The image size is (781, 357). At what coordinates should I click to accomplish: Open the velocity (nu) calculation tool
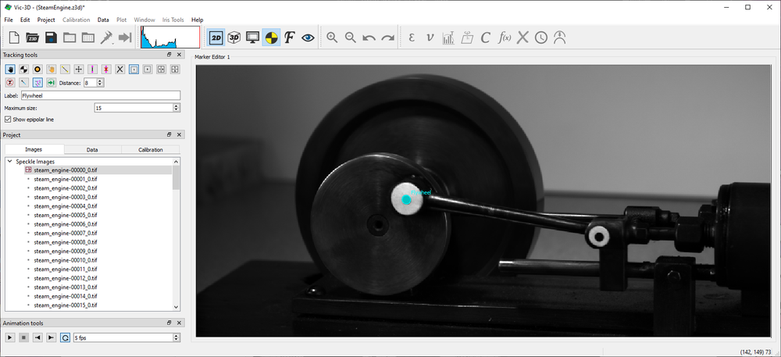(x=430, y=37)
